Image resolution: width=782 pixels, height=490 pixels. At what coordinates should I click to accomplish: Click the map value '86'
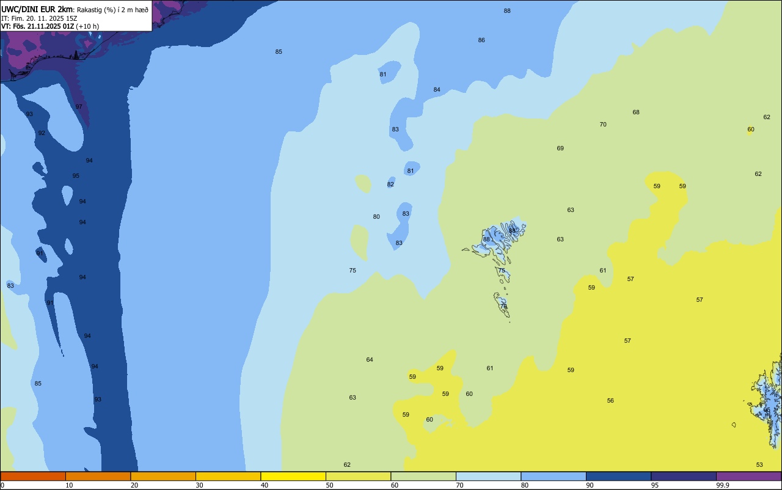click(x=481, y=40)
